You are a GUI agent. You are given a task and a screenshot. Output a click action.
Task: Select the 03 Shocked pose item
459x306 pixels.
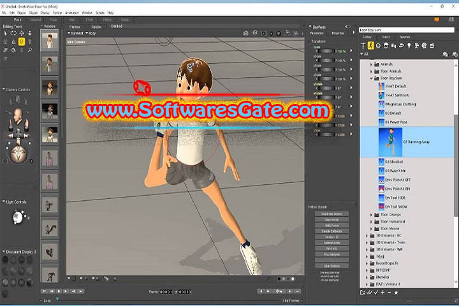click(391, 162)
